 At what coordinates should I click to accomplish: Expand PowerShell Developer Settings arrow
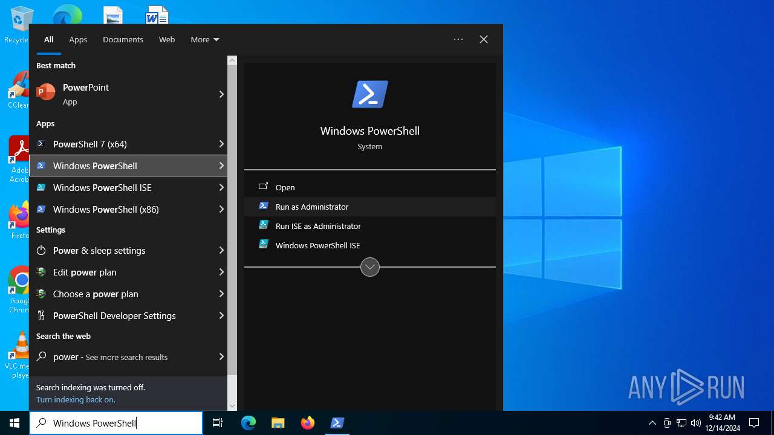tap(221, 315)
